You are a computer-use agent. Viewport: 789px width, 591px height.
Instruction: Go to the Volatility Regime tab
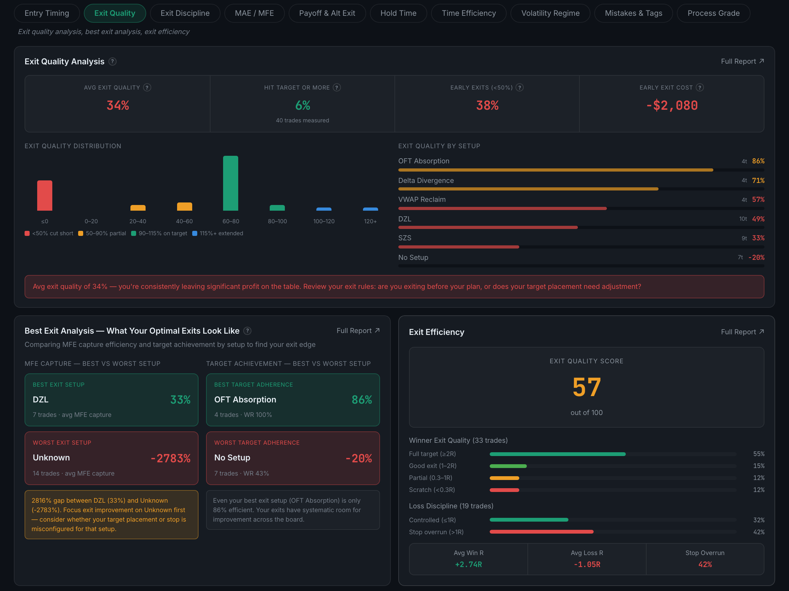550,13
